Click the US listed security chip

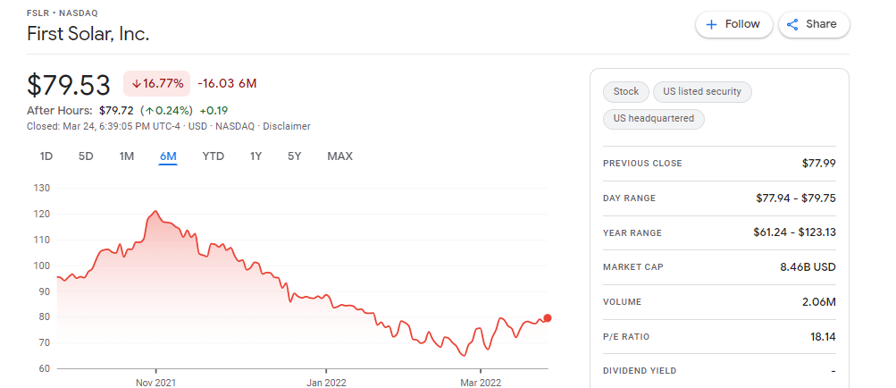pyautogui.click(x=702, y=91)
